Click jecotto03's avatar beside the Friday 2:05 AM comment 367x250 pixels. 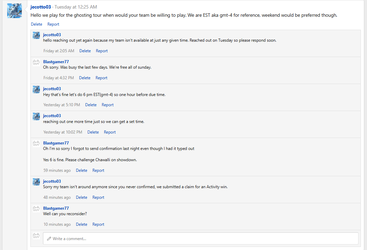[x=36, y=36]
